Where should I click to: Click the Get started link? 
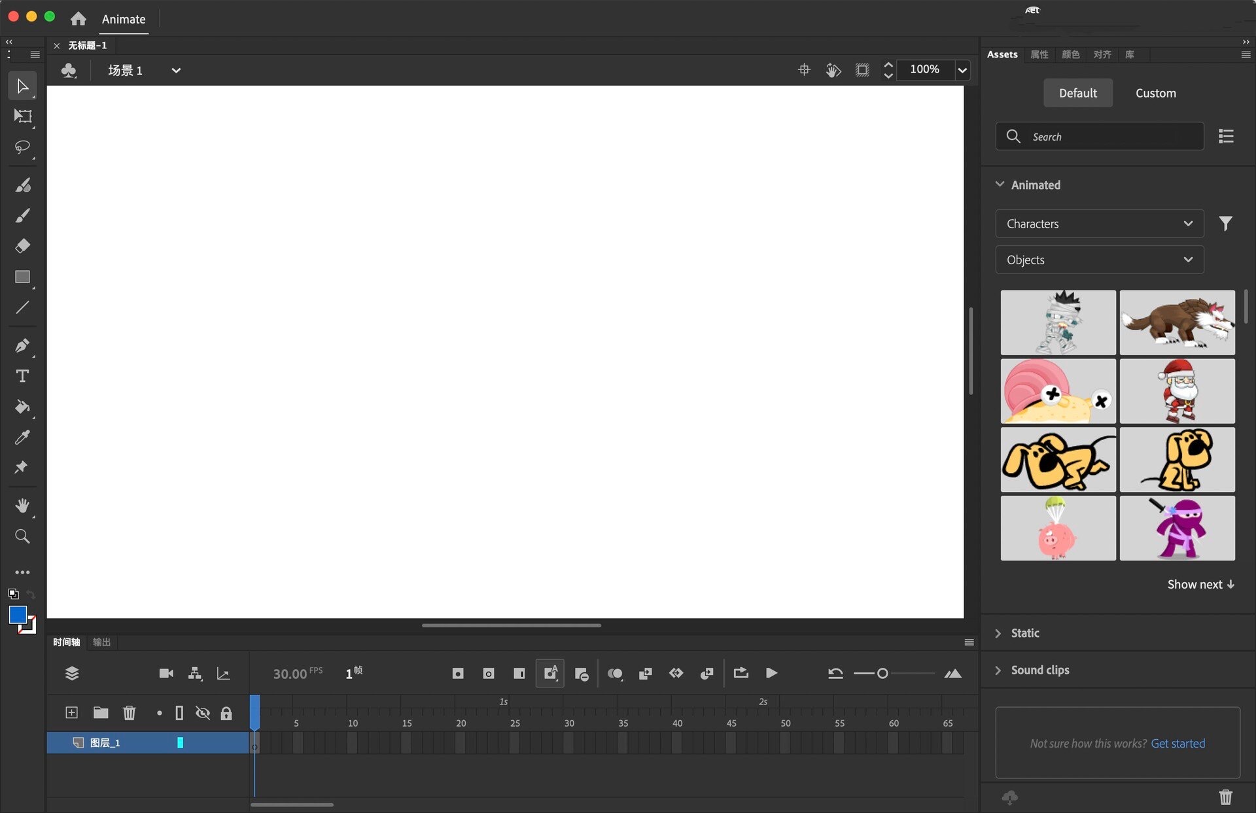coord(1178,744)
